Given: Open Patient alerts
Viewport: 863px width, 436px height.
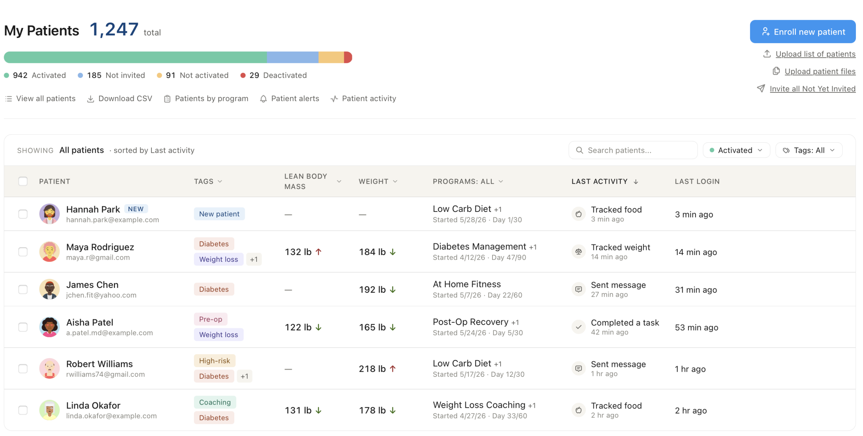Looking at the screenshot, I should [290, 99].
